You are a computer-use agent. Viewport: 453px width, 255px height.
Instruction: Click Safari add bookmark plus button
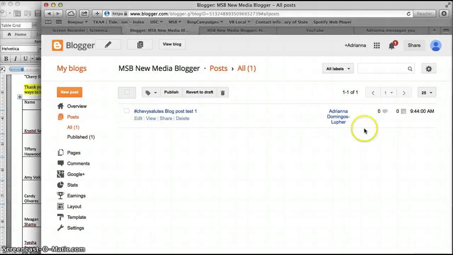[97, 14]
